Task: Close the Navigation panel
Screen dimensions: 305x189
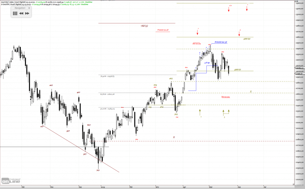Action: [x=29, y=8]
